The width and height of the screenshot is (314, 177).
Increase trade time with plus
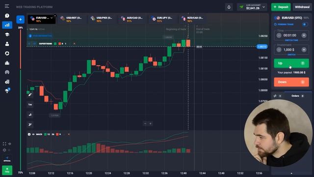pyautogui.click(x=304, y=35)
